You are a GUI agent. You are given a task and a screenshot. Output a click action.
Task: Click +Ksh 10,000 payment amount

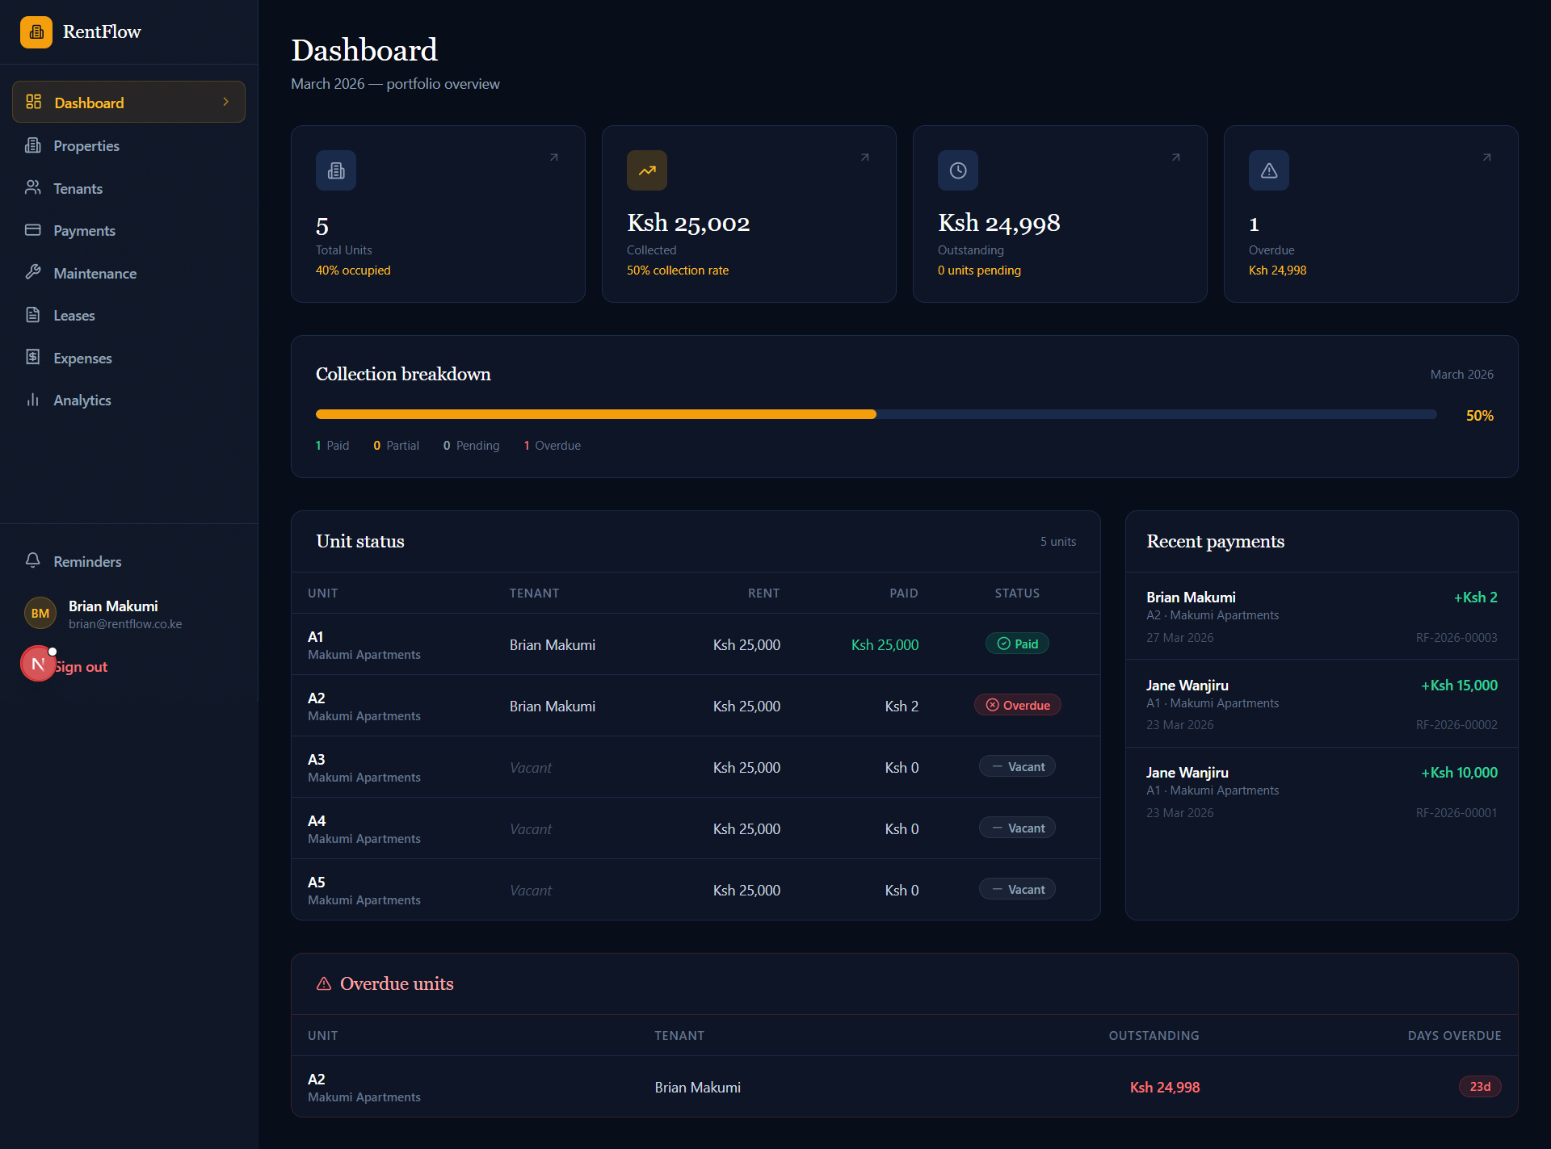tap(1459, 772)
